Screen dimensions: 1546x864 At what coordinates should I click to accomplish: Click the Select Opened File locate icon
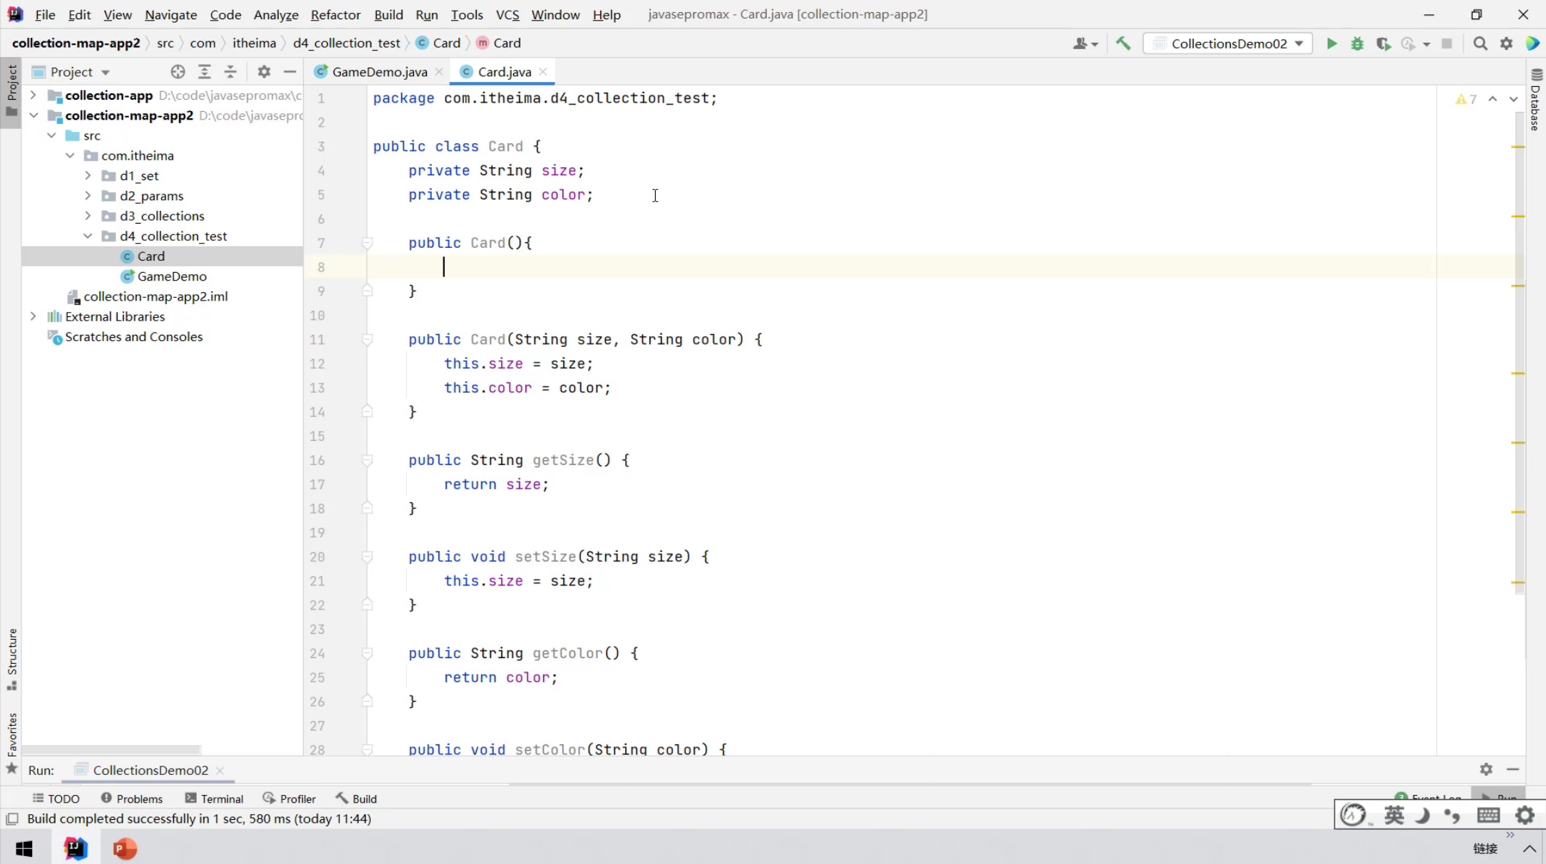coord(177,72)
